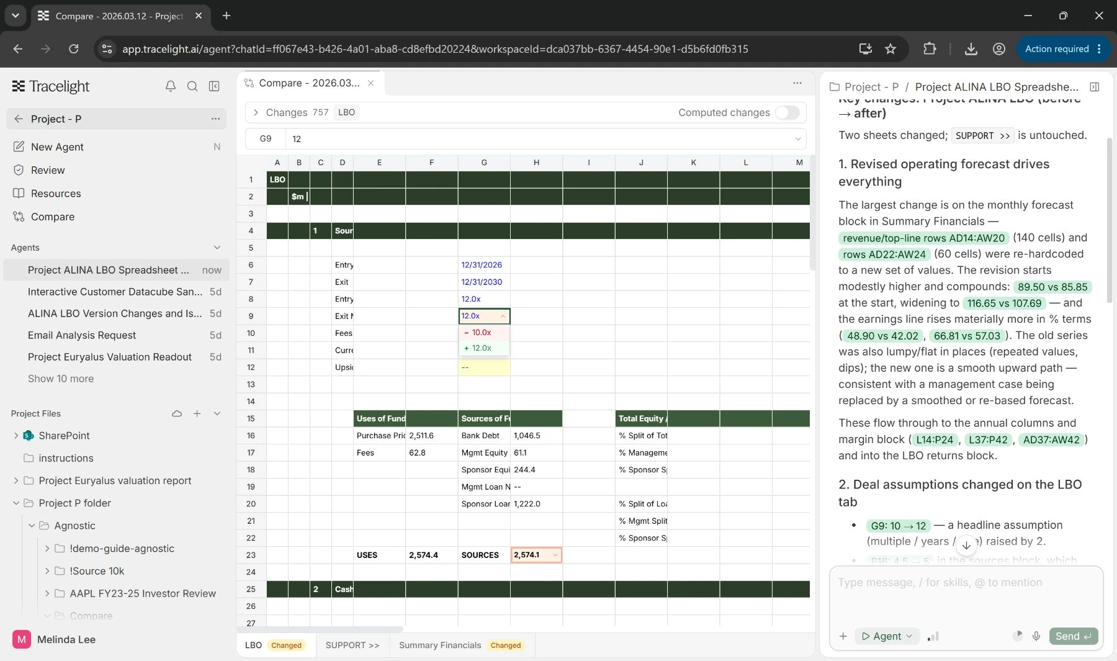
Task: Switch to Summary Financials sheet tab
Action: (460, 645)
